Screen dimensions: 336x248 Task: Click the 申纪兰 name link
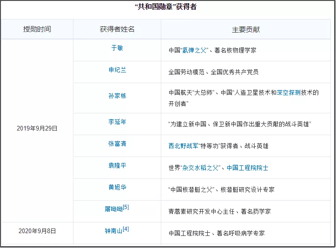[117, 70]
